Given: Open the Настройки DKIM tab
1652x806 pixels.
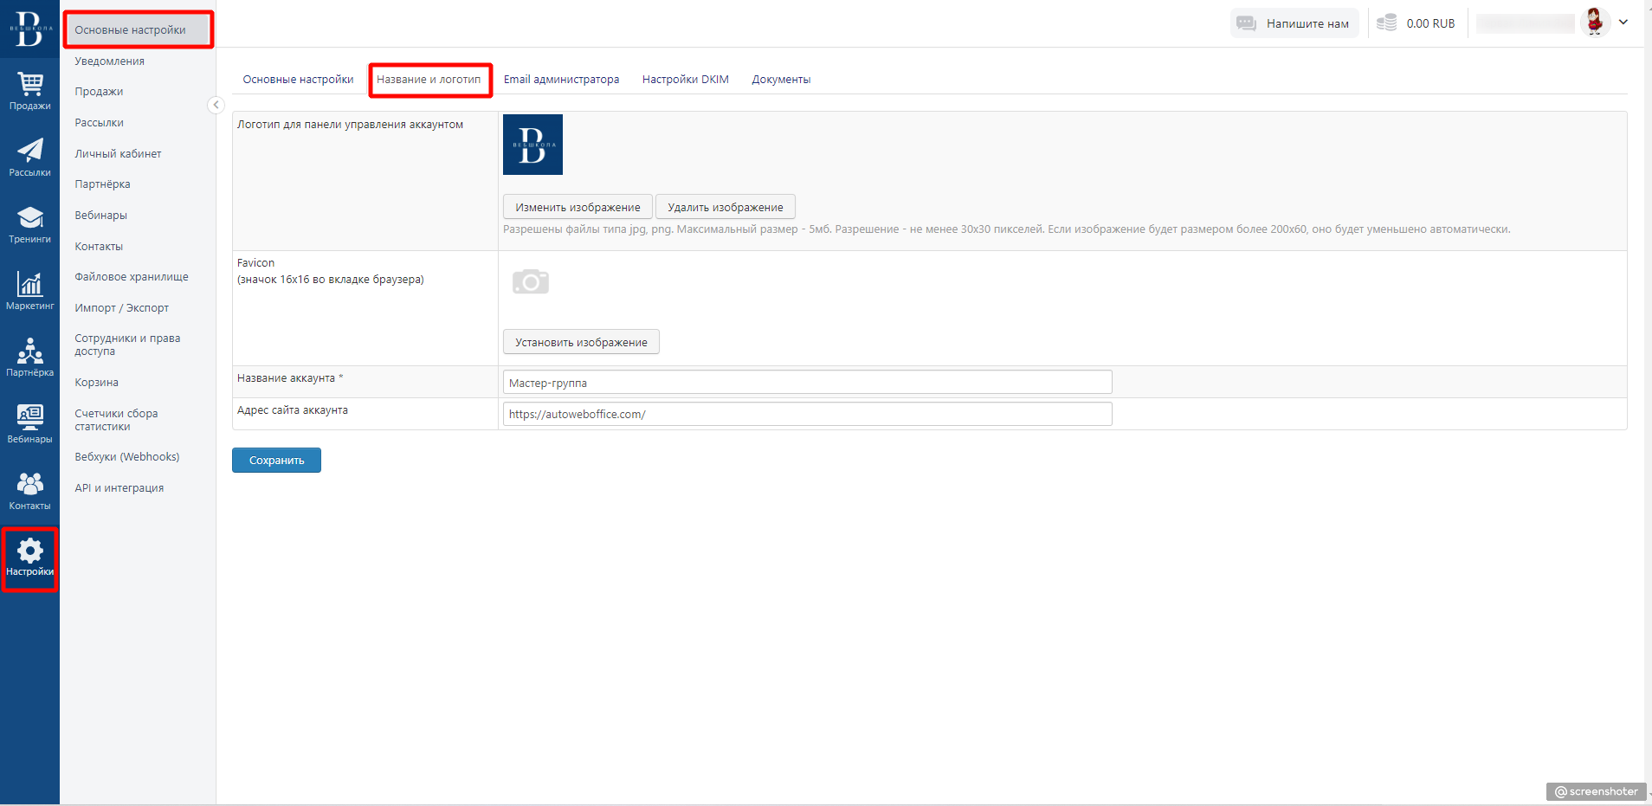Looking at the screenshot, I should pyautogui.click(x=685, y=80).
